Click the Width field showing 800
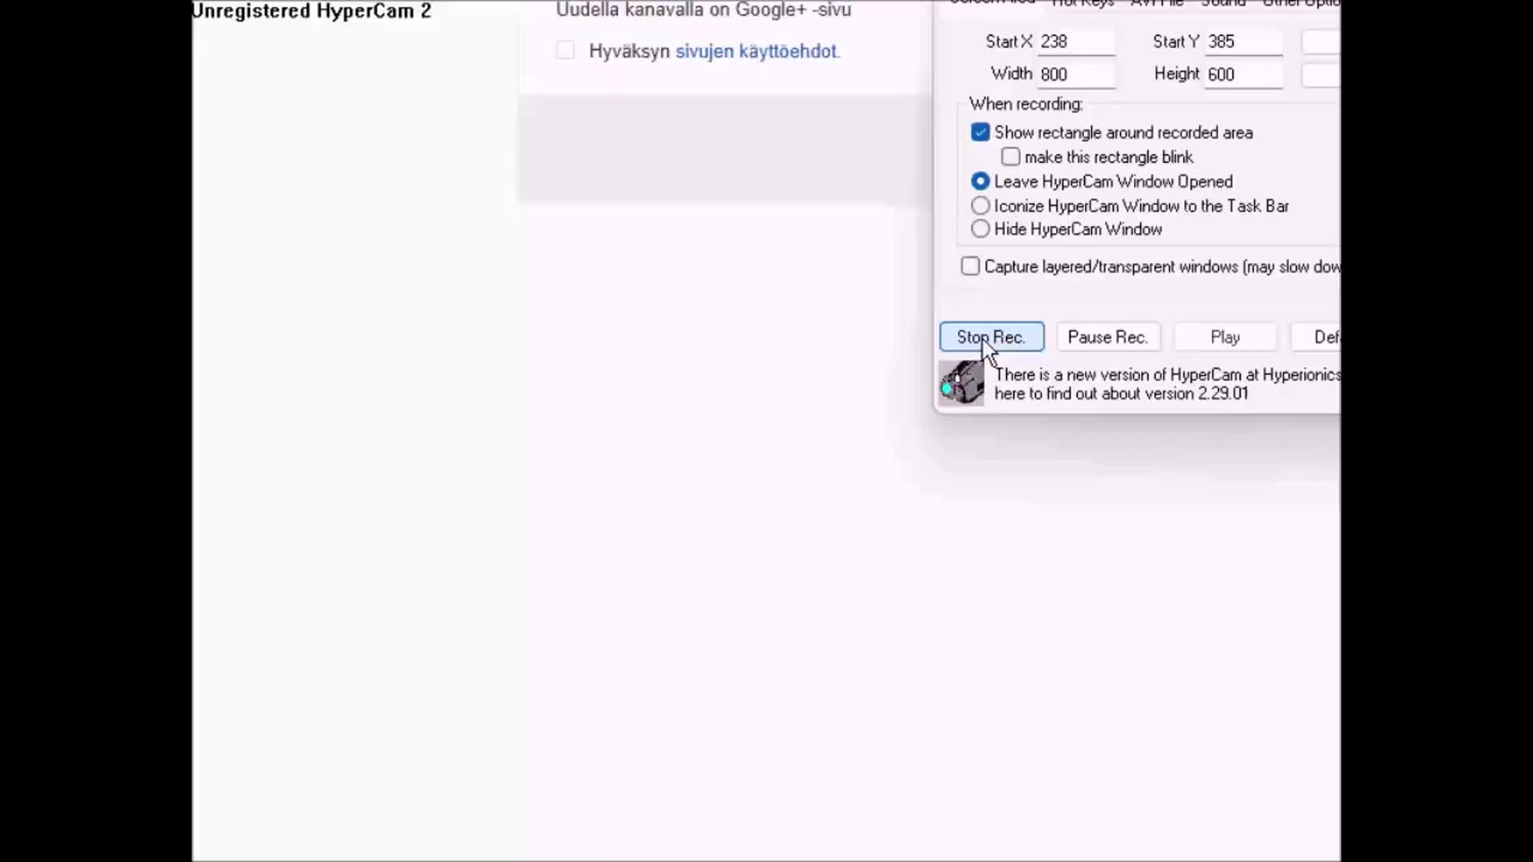Viewport: 1533px width, 862px height. pyautogui.click(x=1076, y=74)
